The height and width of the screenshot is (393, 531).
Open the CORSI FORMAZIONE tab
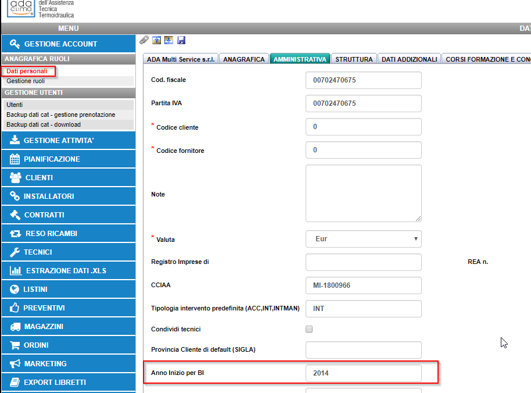click(487, 59)
